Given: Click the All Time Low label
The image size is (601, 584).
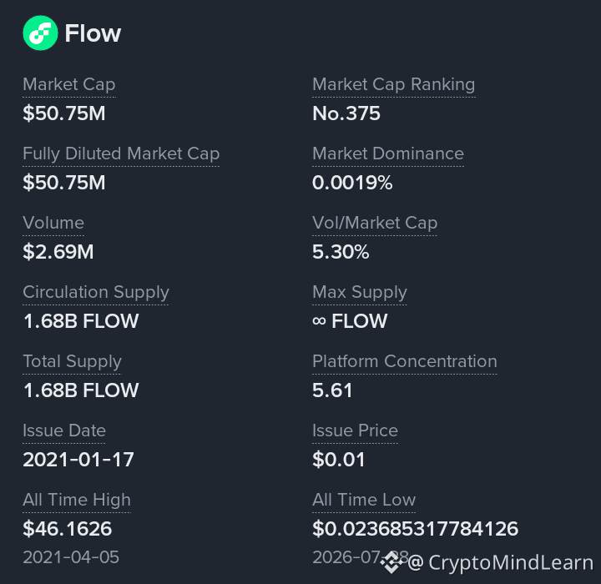Looking at the screenshot, I should [x=364, y=500].
